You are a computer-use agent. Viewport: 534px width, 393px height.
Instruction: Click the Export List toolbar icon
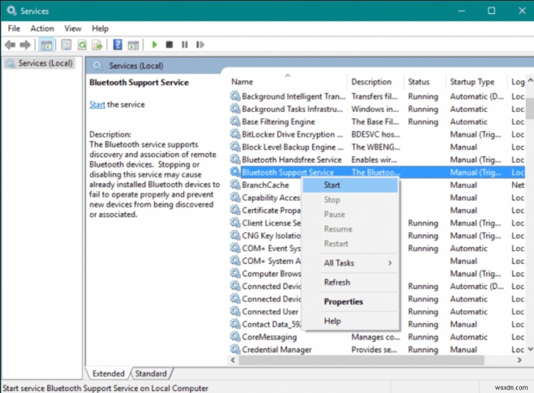(x=97, y=45)
